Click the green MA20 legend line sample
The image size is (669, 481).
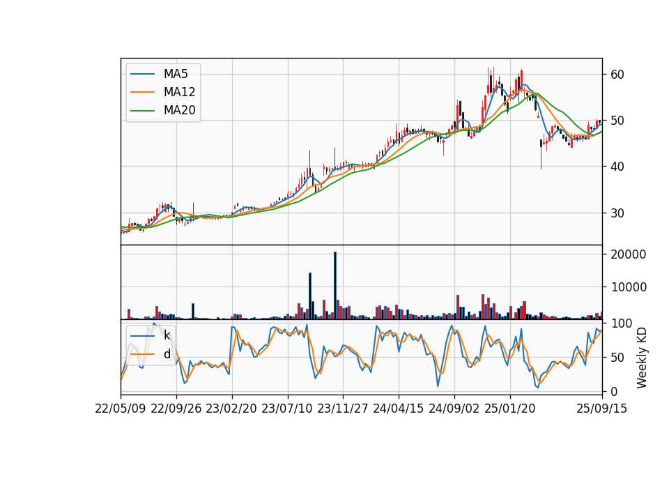tap(142, 111)
